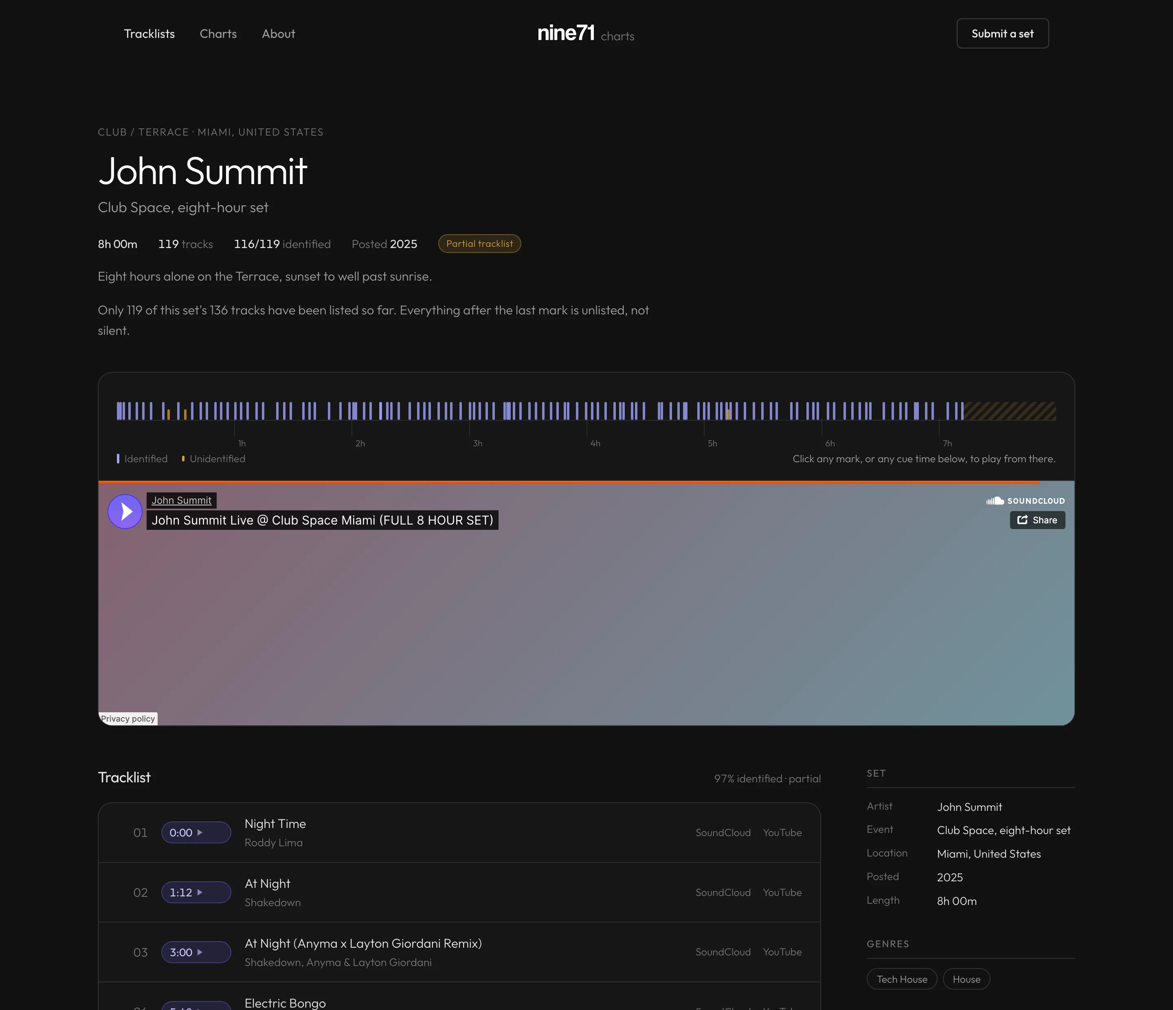The width and height of the screenshot is (1173, 1010).
Task: Click the nine71 charts logo
Action: 586,33
